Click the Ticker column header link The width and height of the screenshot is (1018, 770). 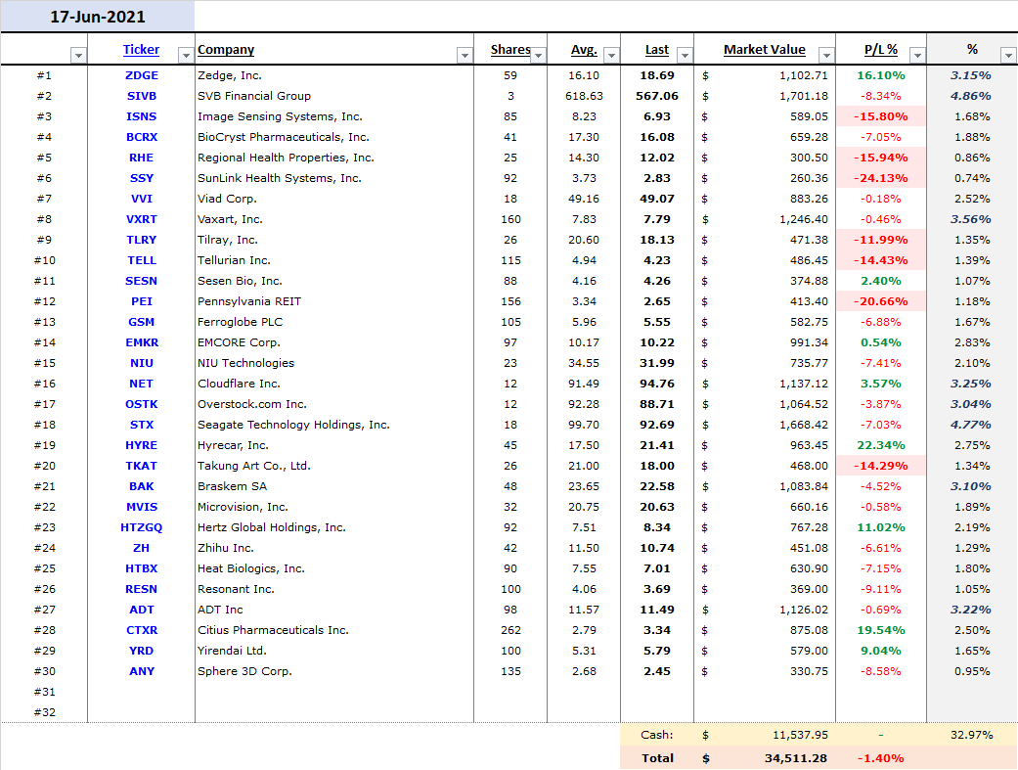click(x=141, y=49)
